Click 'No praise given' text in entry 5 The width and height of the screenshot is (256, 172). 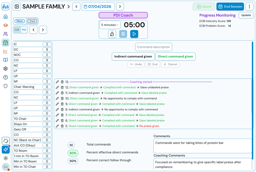[x=149, y=126]
